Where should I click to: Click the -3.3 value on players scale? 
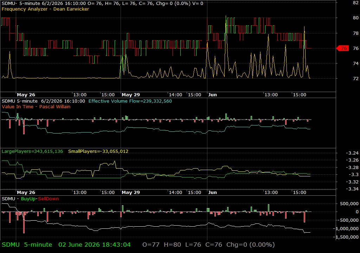click(x=353, y=175)
